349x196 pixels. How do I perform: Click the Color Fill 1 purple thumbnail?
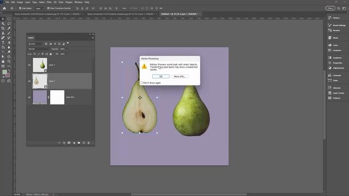point(40,97)
